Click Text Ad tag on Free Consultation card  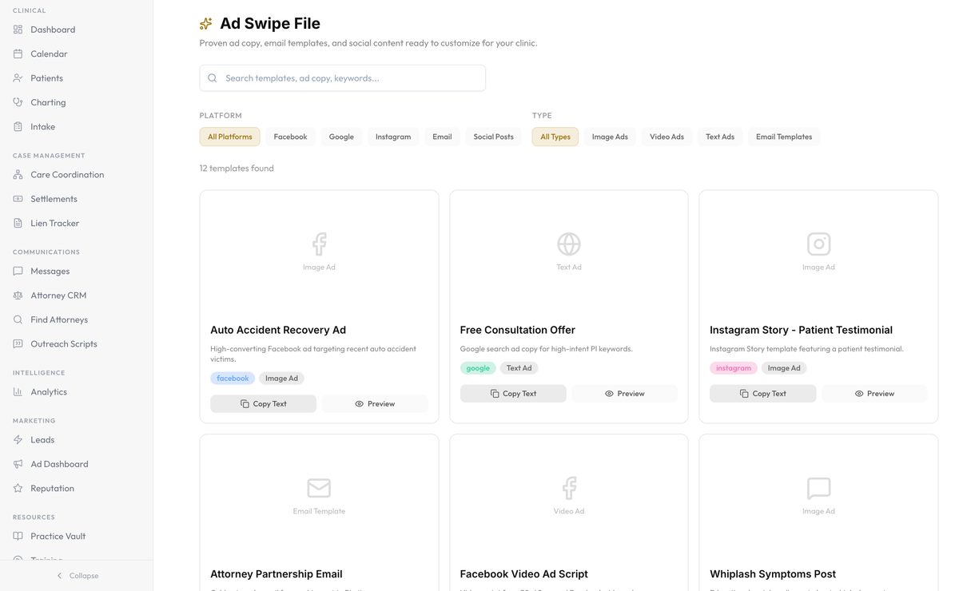click(x=519, y=368)
